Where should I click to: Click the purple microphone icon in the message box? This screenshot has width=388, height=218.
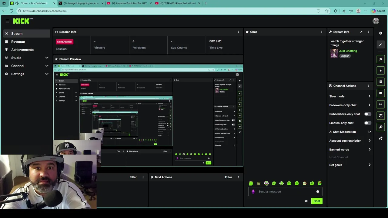coord(253,191)
